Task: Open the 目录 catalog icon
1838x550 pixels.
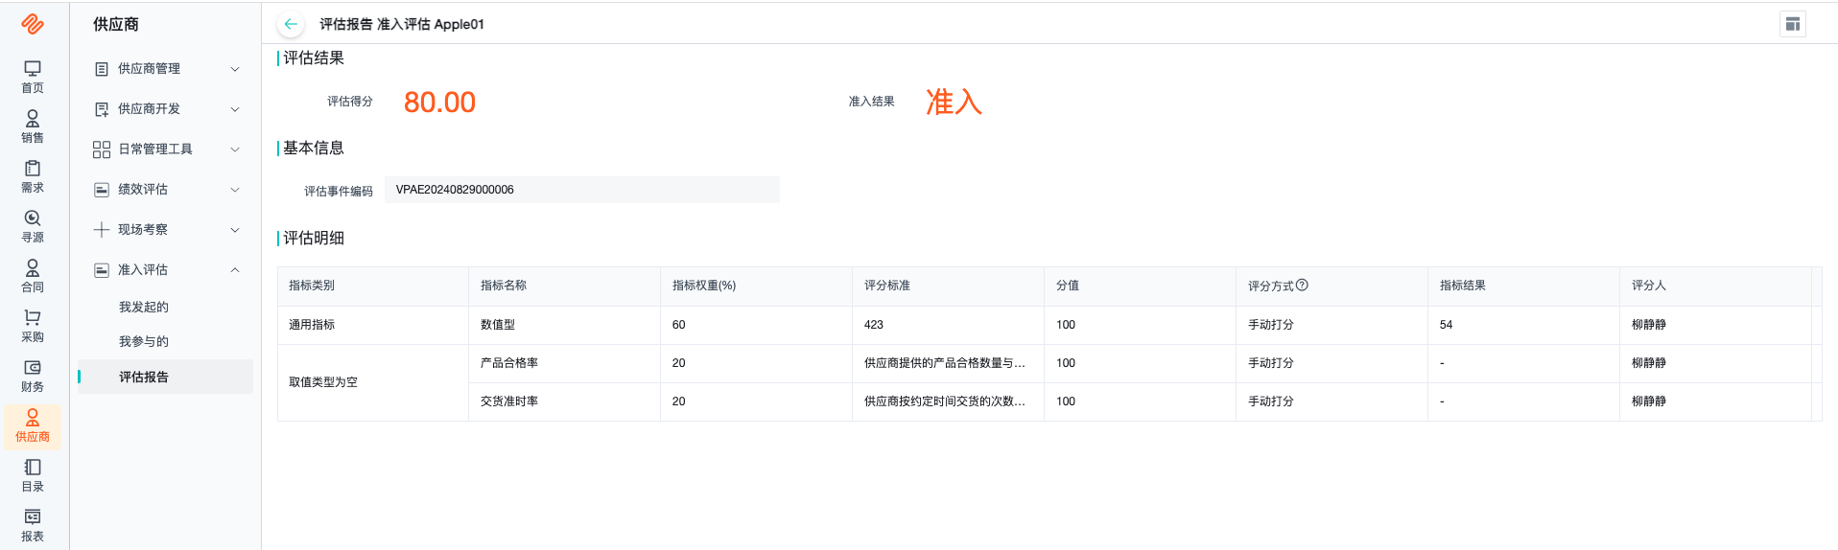Action: coord(33,468)
